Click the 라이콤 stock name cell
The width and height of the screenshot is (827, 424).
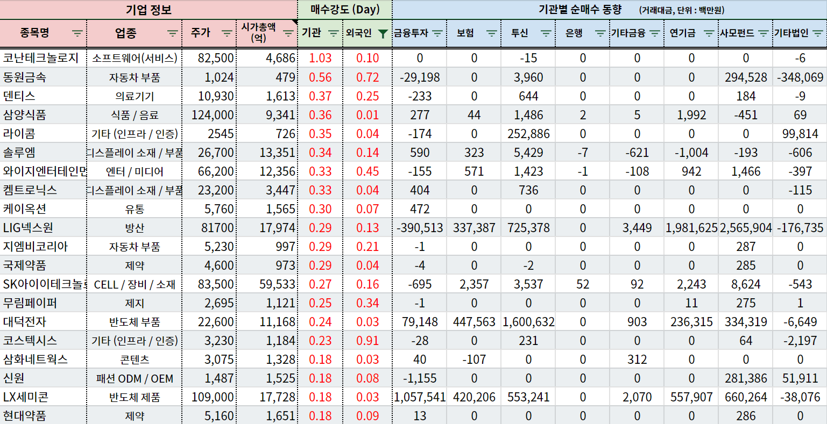click(43, 133)
